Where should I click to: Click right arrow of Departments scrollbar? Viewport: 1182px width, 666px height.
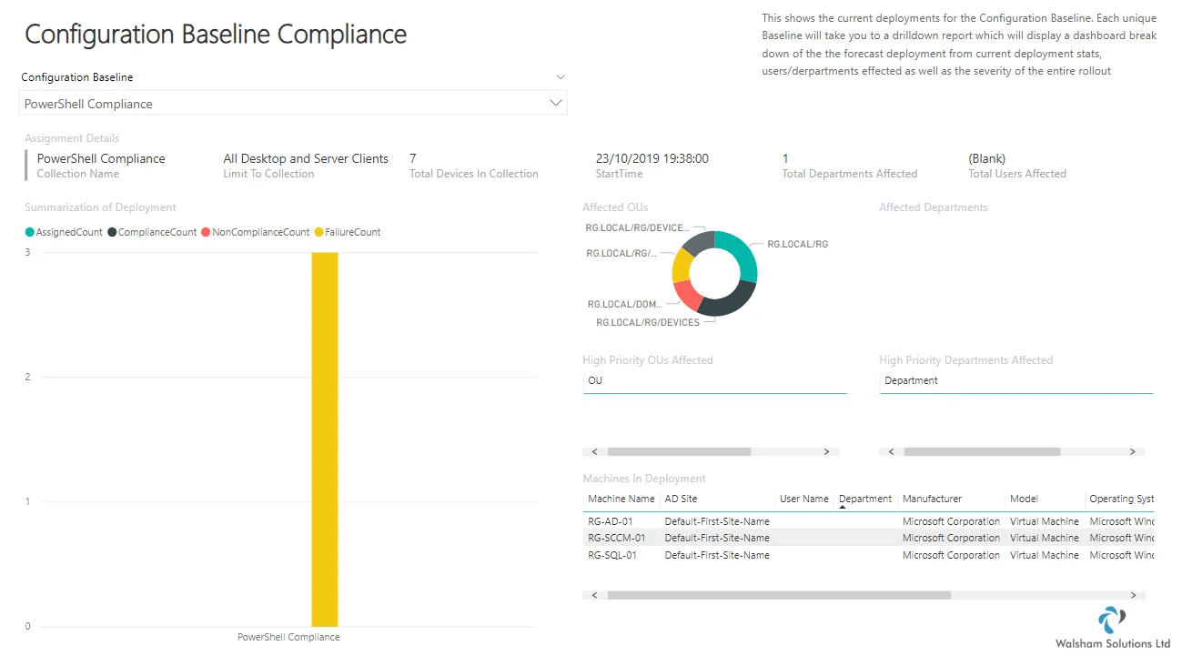pyautogui.click(x=1133, y=451)
